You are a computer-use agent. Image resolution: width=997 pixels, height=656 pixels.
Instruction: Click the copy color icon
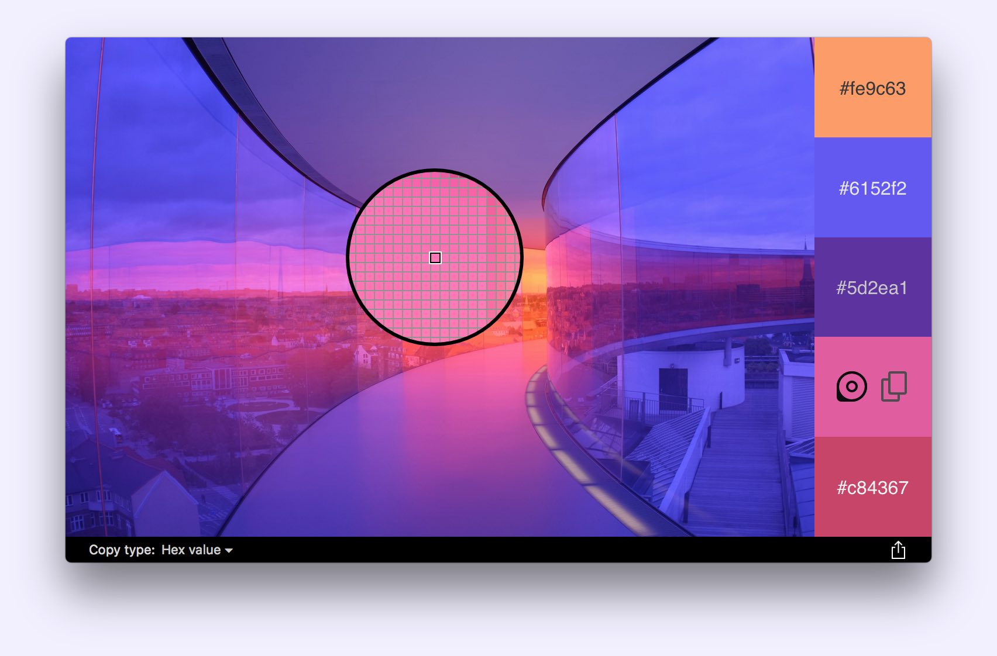[x=893, y=386]
